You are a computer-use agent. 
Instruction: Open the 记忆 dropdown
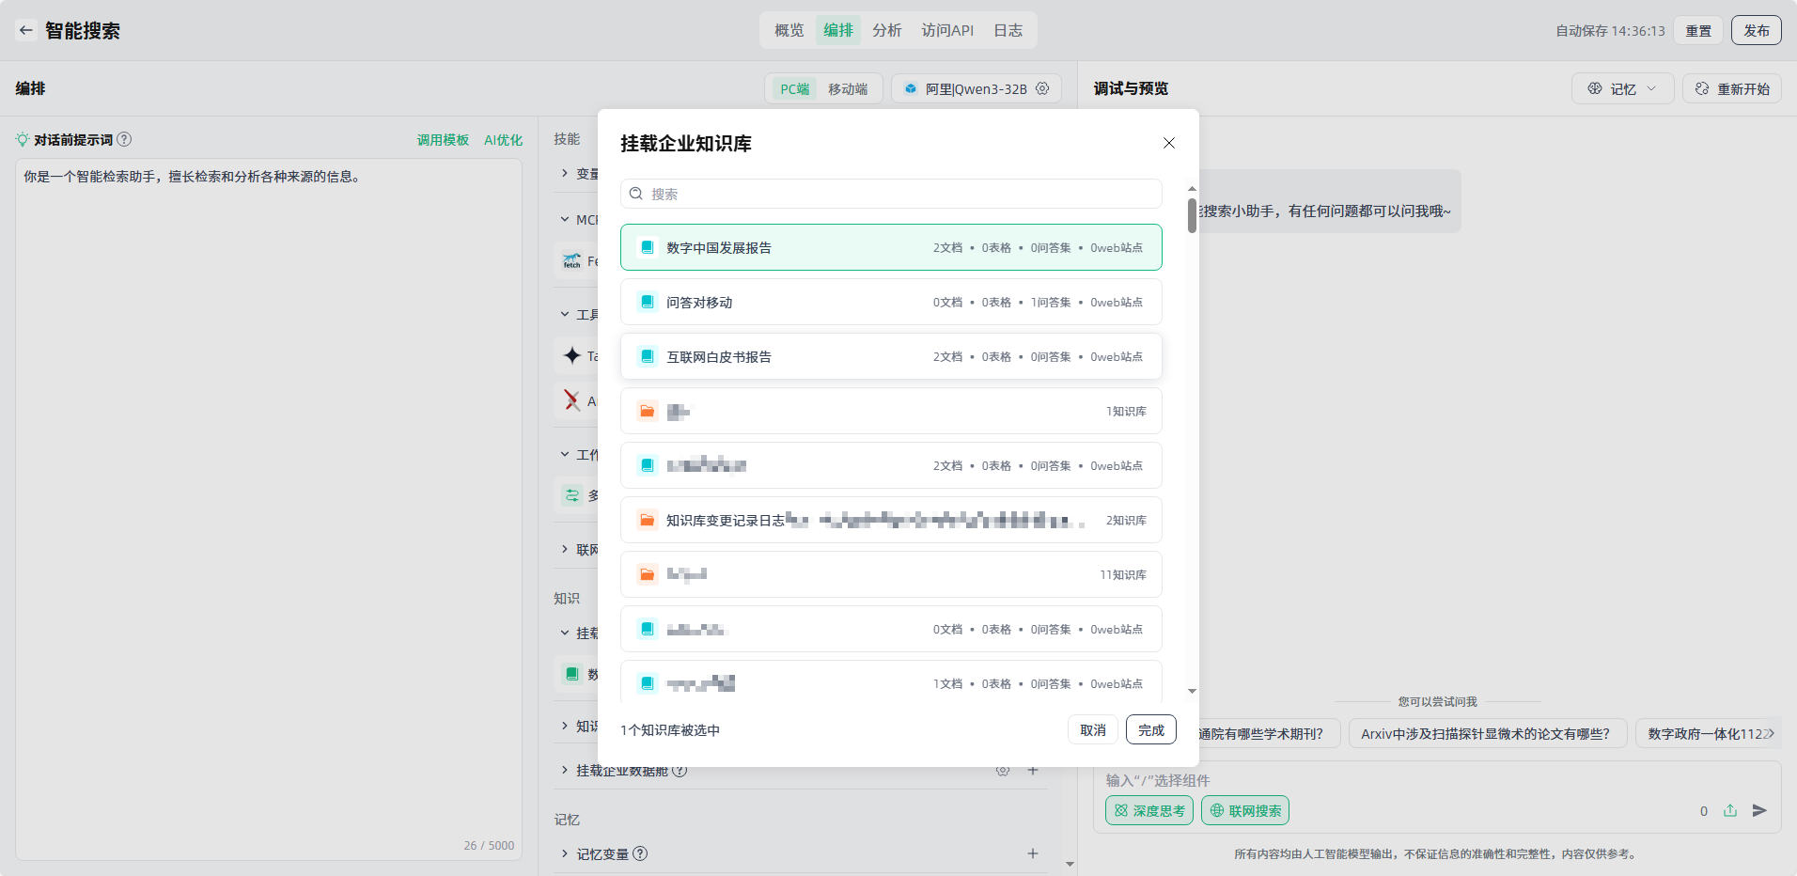1622,88
